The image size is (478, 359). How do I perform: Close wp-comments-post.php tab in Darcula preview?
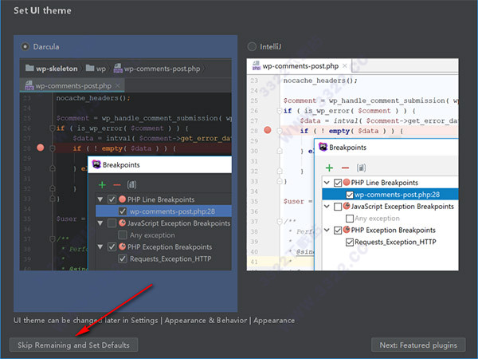click(118, 86)
